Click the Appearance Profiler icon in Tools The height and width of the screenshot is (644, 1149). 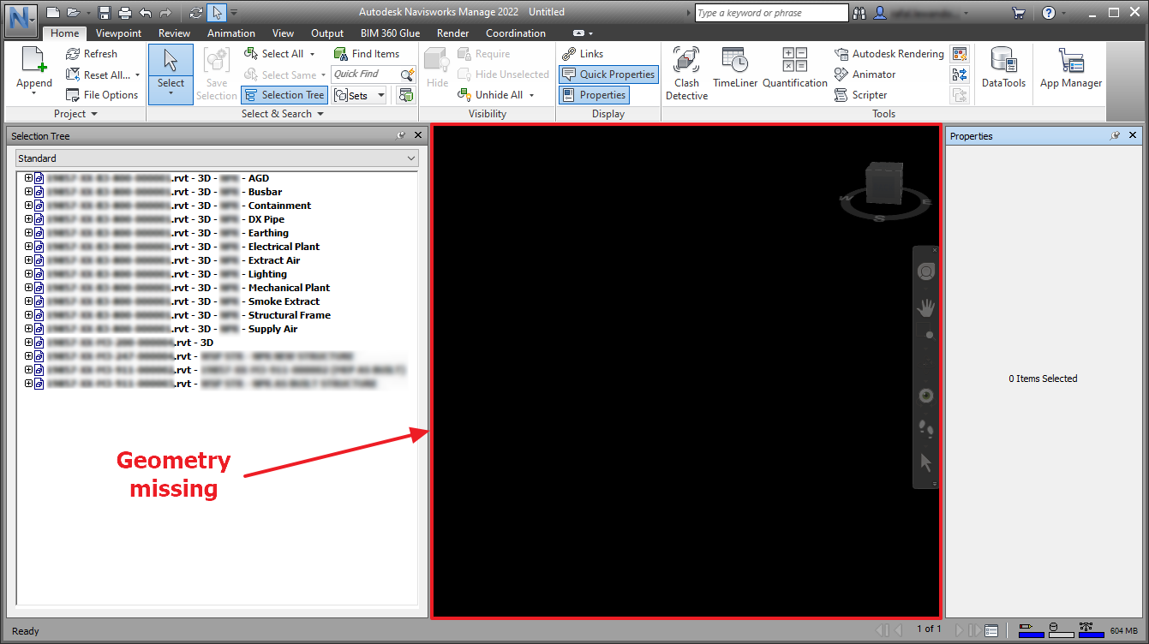tap(960, 54)
